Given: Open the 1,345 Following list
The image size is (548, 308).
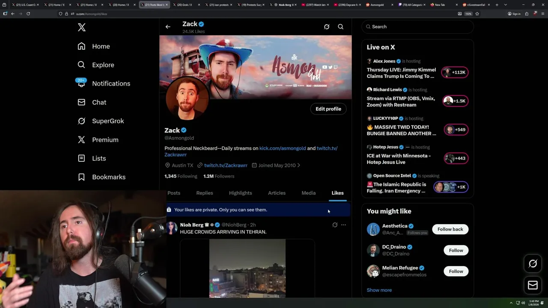Looking at the screenshot, I should point(181,176).
